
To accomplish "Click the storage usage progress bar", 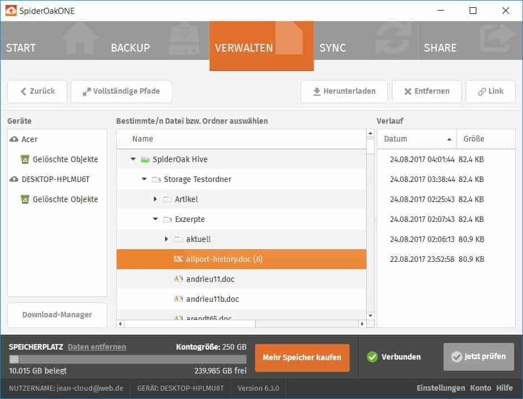I will coord(128,359).
